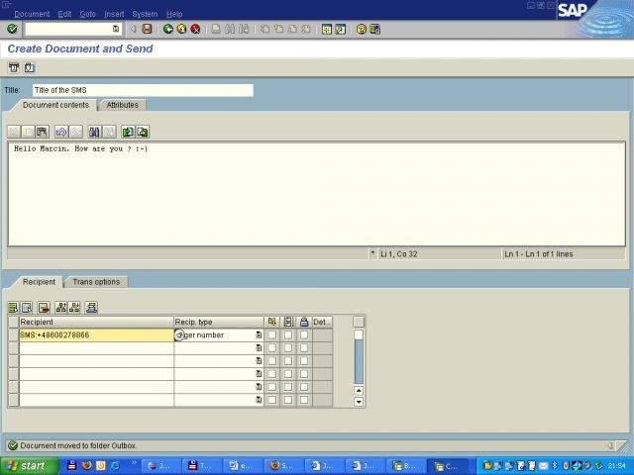Open the command field history dropdown

116,29
